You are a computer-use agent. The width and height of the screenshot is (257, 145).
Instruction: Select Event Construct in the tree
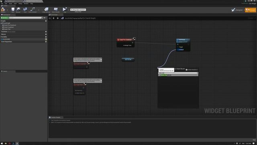point(8,27)
